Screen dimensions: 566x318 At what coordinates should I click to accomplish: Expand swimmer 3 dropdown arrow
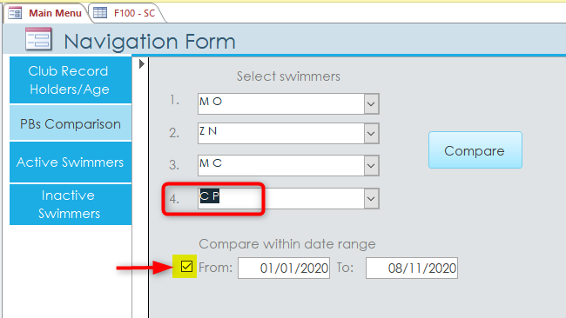(371, 166)
